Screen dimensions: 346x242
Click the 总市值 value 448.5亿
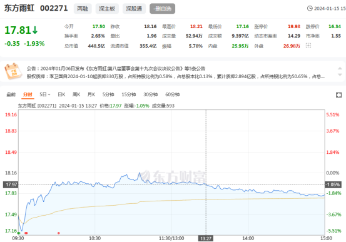tap(96, 46)
